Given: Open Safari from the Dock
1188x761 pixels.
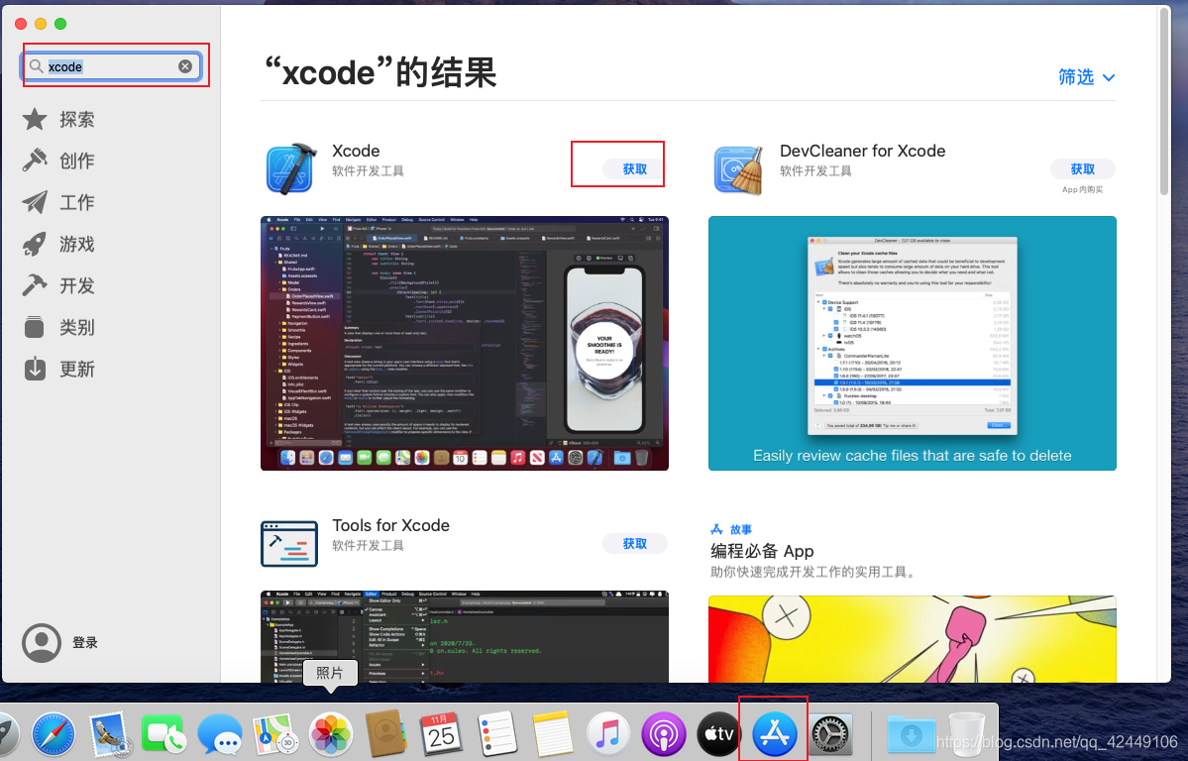Looking at the screenshot, I should (x=54, y=734).
